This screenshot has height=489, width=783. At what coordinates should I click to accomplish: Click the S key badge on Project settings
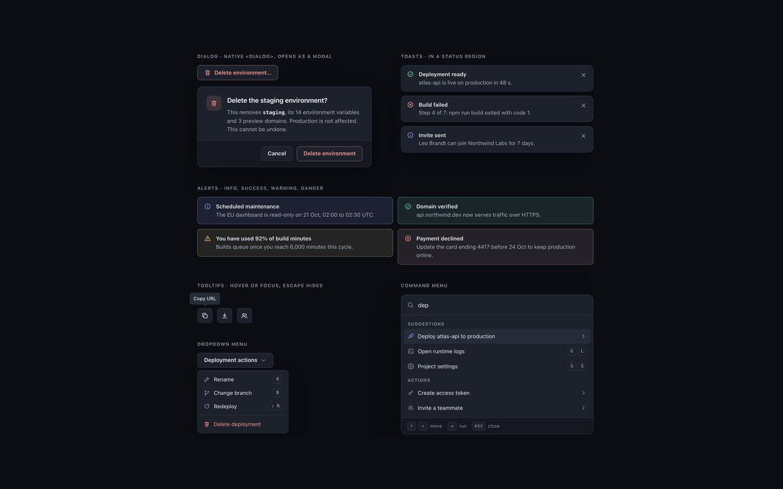tap(582, 366)
